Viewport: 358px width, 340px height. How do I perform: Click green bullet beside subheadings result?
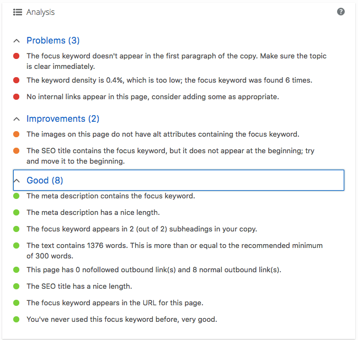(x=16, y=229)
